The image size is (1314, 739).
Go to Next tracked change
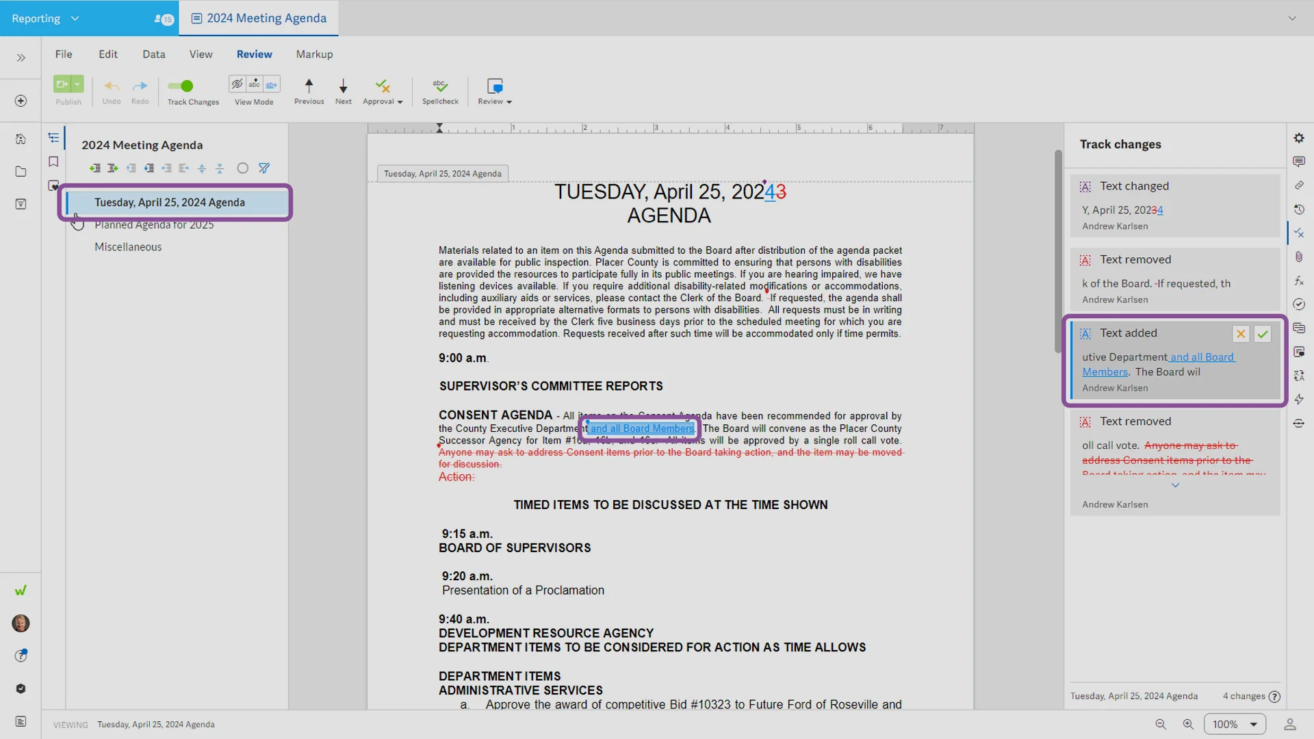click(343, 86)
